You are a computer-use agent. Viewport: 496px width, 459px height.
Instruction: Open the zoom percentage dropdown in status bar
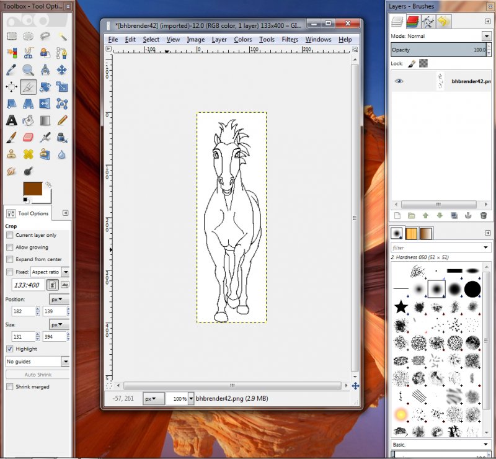click(x=191, y=399)
